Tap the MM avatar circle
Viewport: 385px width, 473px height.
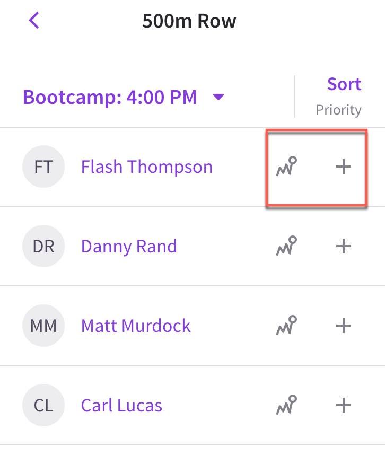43,326
